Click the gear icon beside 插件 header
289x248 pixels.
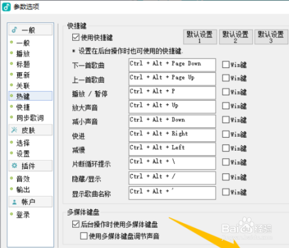(x=14, y=166)
